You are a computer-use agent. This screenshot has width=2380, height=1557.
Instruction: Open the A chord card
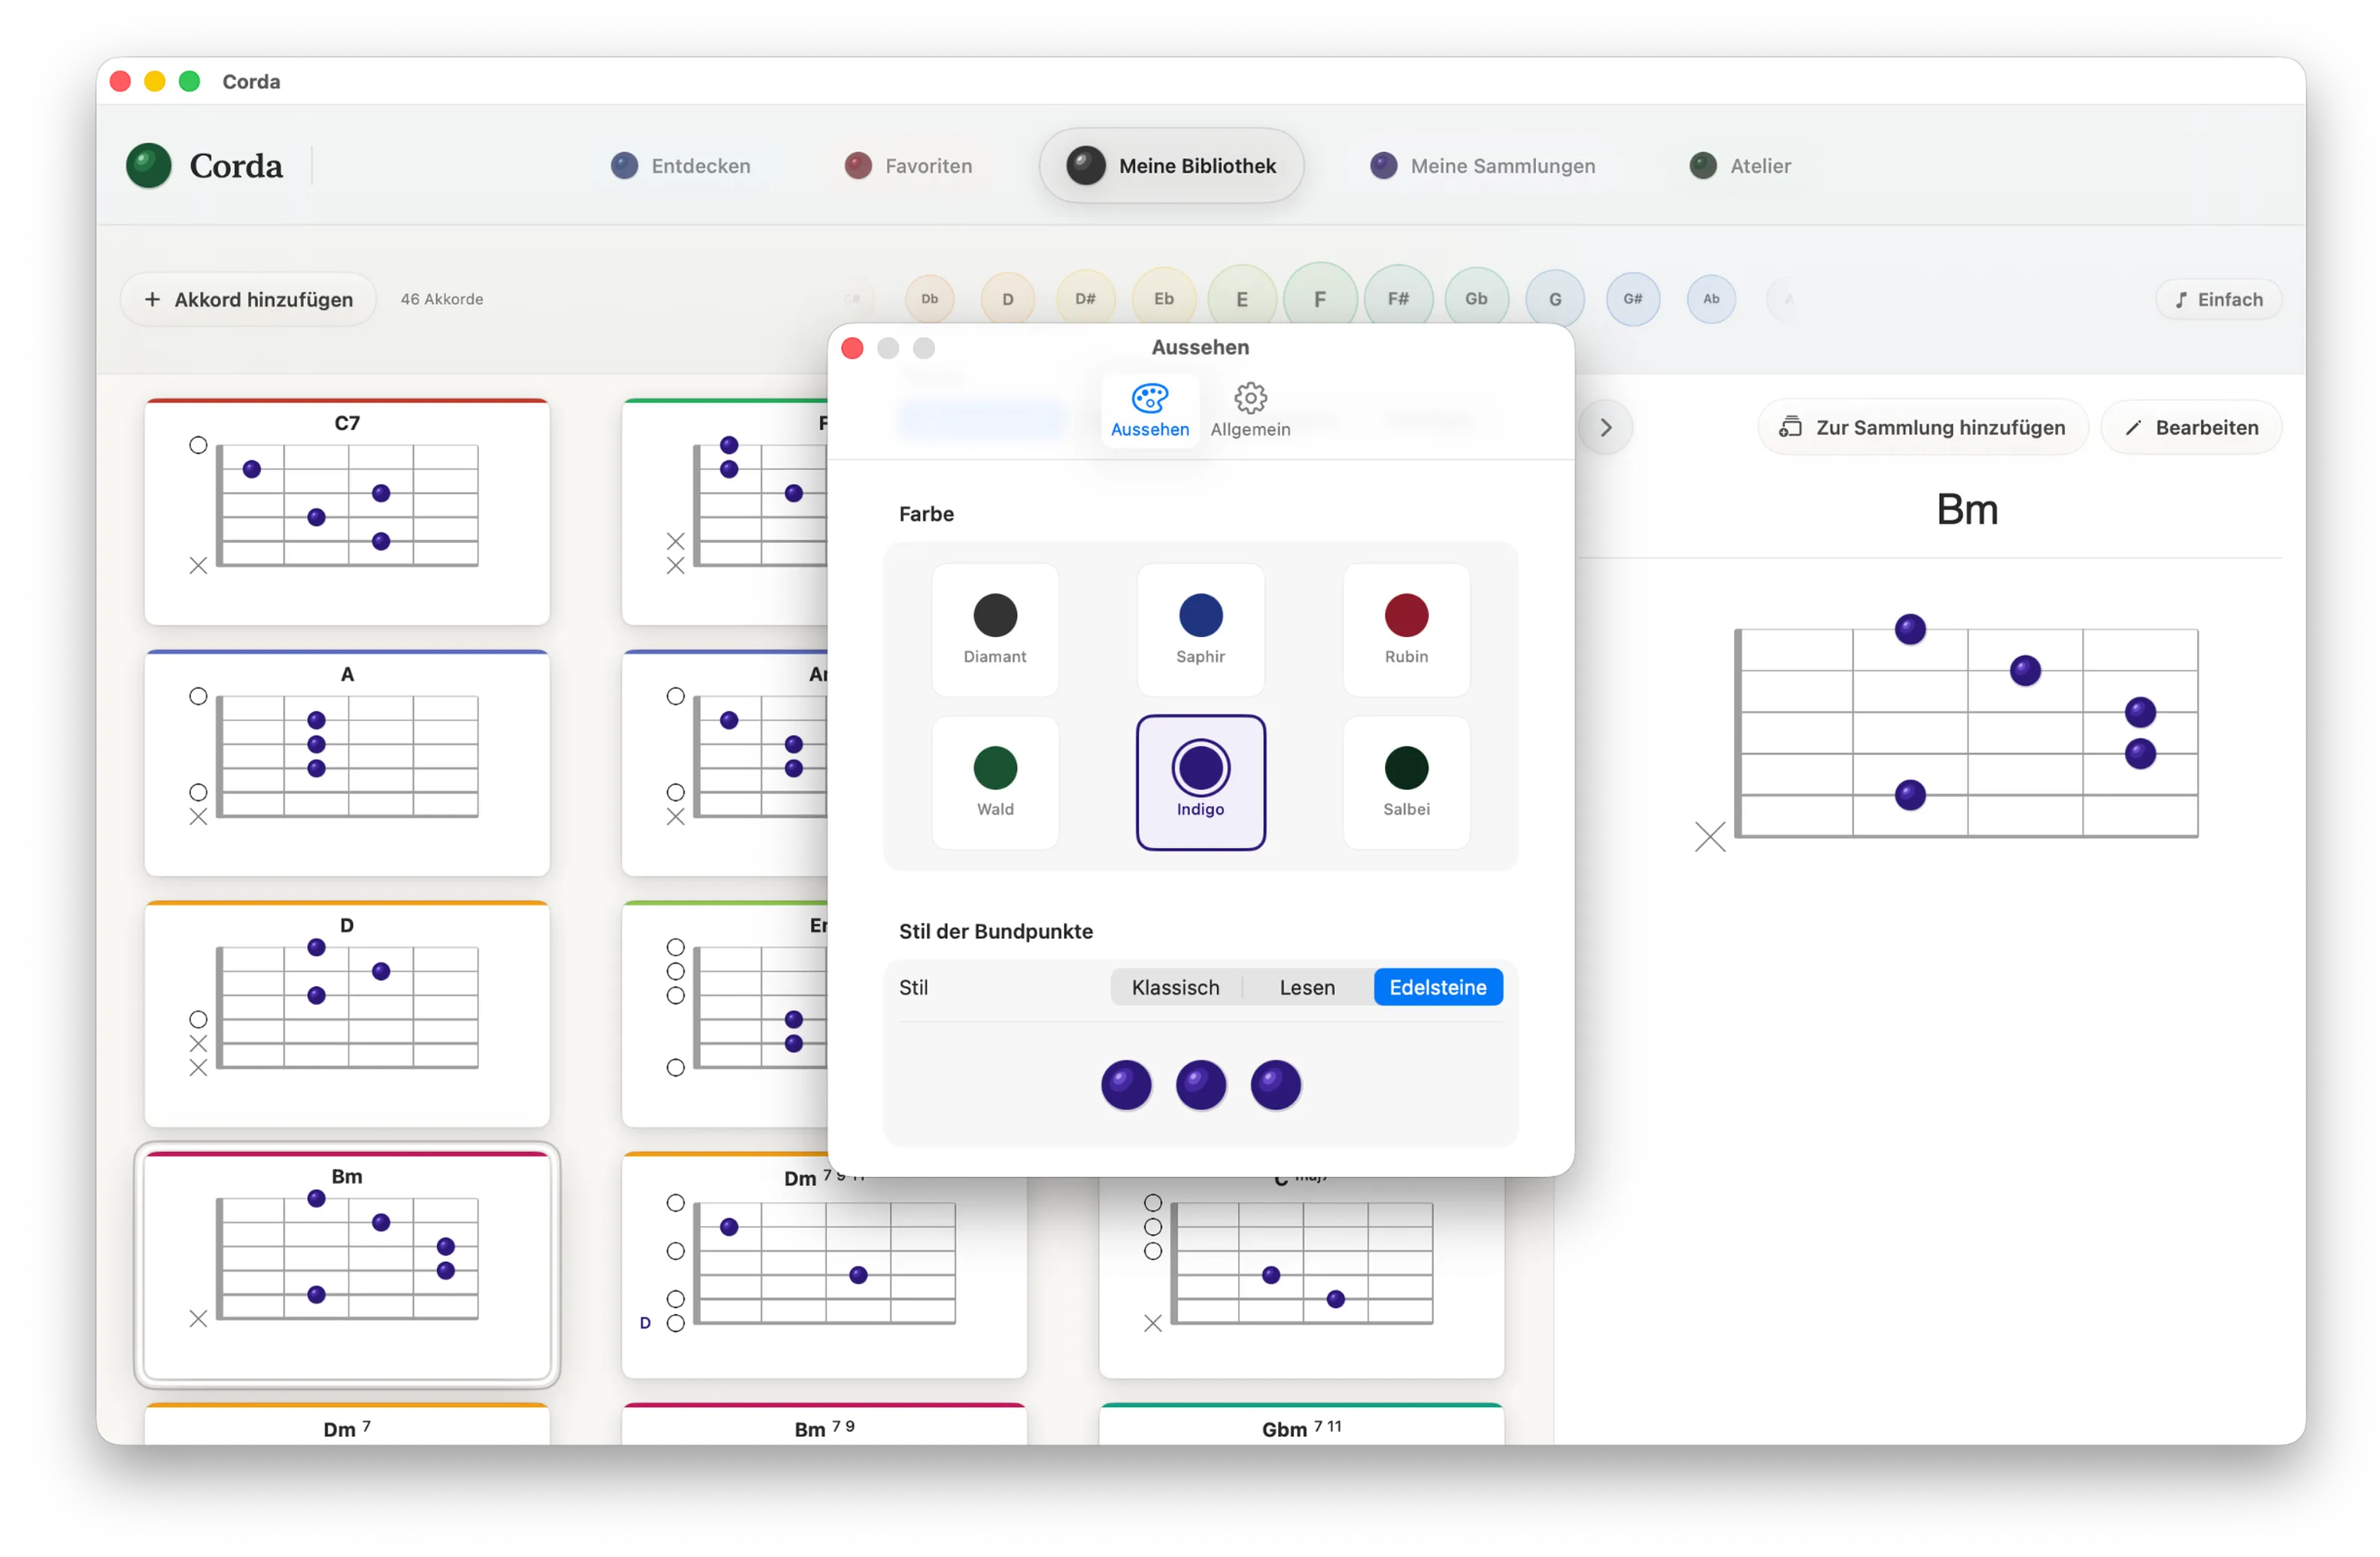coord(347,763)
